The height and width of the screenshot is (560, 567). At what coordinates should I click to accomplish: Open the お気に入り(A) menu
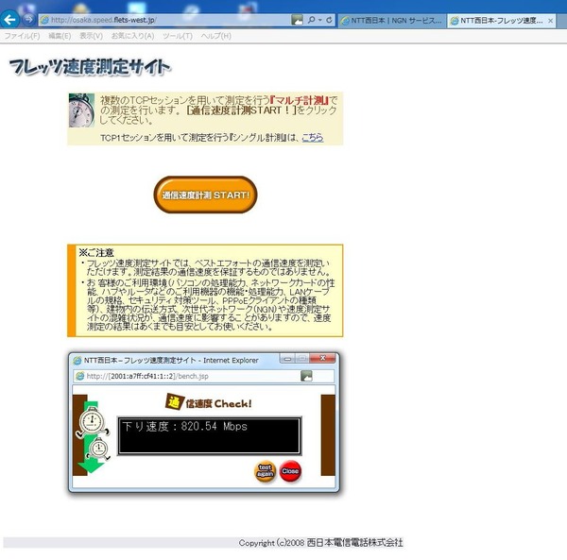point(132,36)
